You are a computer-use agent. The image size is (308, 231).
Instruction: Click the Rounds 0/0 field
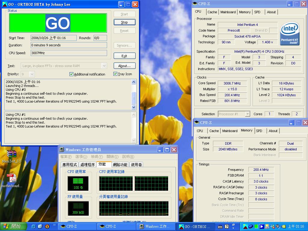click(x=100, y=38)
